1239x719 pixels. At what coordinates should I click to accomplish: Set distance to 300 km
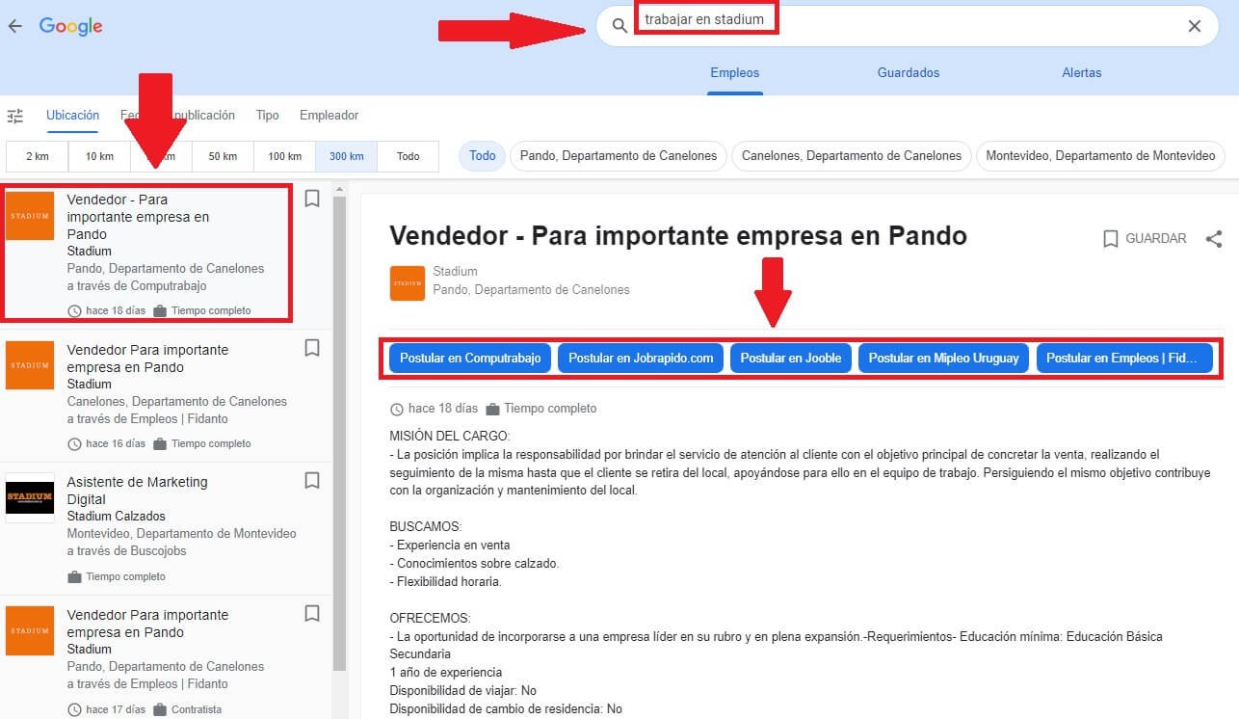346,156
